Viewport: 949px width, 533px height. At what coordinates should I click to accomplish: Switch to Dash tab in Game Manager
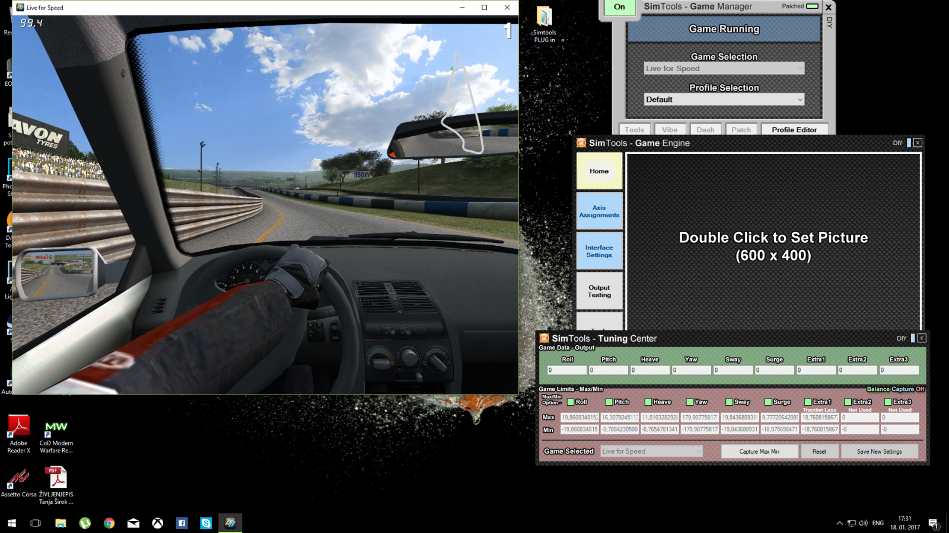tap(705, 130)
